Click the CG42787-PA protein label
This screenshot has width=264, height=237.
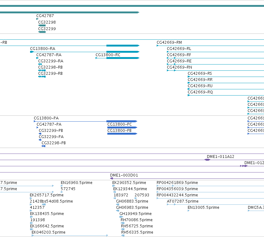point(49,124)
